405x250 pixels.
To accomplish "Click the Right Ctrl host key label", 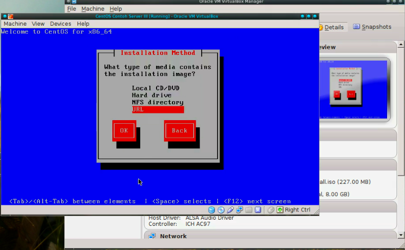I will 298,210.
